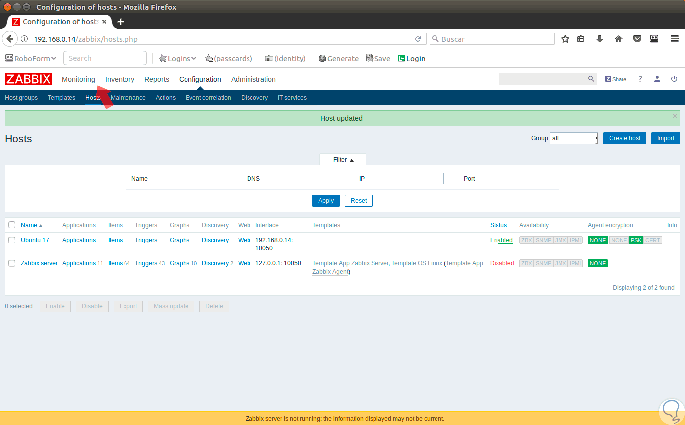Check the Ubuntu 17 host checkbox
Viewport: 685px width, 425px height.
coord(12,240)
